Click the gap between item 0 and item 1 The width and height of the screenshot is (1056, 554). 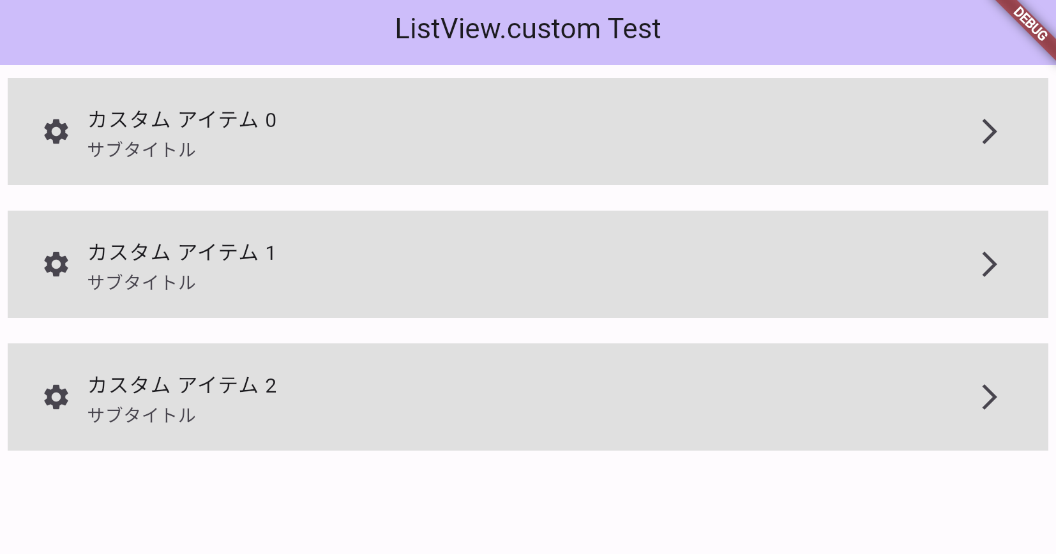pyautogui.click(x=527, y=198)
